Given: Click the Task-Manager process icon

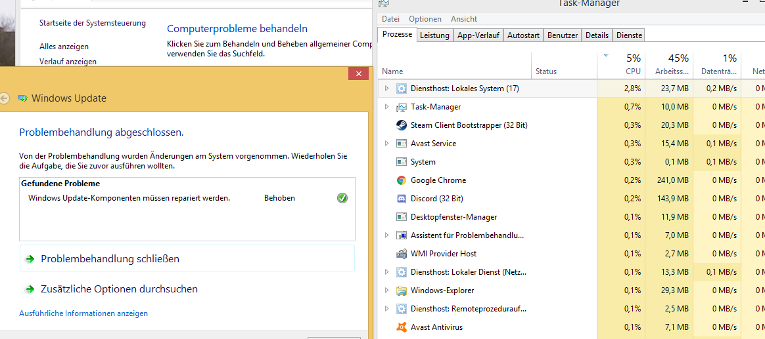Looking at the screenshot, I should (x=401, y=107).
